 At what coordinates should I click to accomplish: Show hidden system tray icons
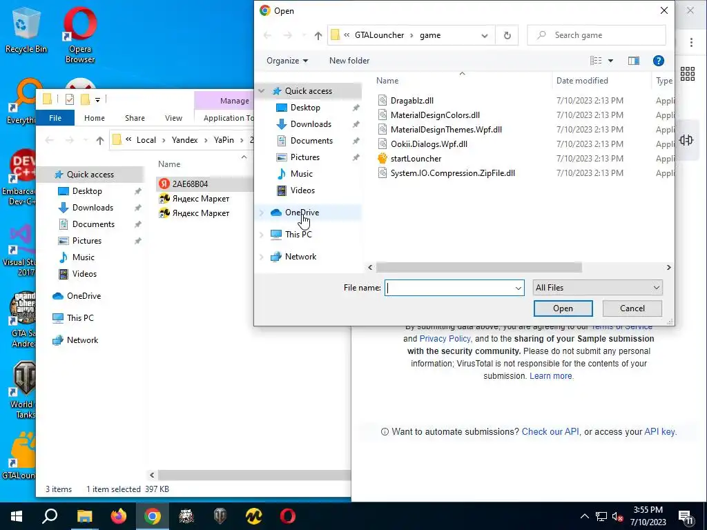pos(584,516)
